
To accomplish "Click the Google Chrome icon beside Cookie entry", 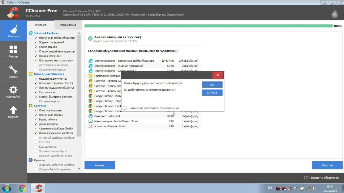I will click(x=90, y=106).
